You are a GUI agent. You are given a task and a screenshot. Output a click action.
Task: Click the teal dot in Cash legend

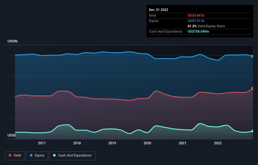(x=54, y=155)
